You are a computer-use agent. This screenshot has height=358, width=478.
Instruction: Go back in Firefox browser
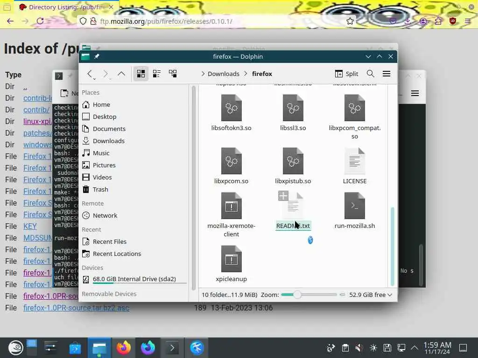10,21
